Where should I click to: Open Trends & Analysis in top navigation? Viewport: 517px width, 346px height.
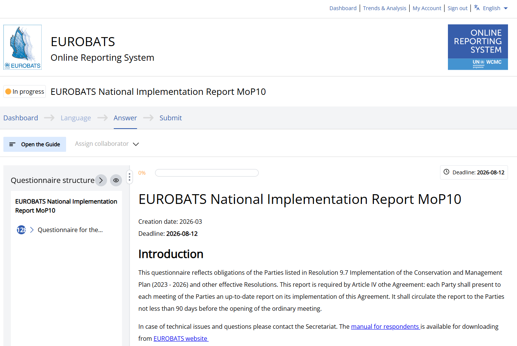(384, 8)
